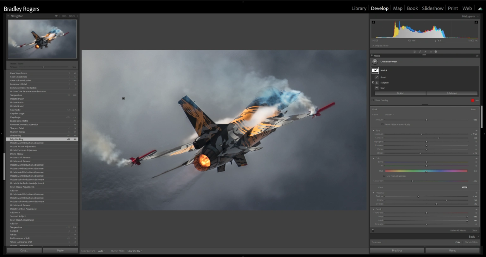Image resolution: width=486 pixels, height=257 pixels.
Task: Click the 'Enable Lens Profile' history step
Action: point(42,121)
